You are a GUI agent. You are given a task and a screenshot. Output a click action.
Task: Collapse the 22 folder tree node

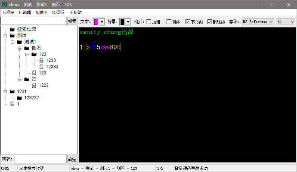click(20, 79)
